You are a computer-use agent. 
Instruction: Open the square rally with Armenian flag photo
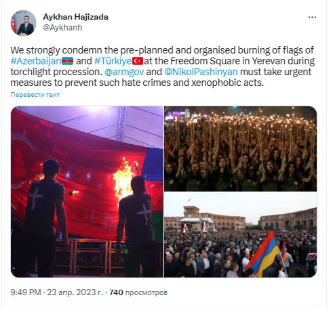pyautogui.click(x=240, y=235)
